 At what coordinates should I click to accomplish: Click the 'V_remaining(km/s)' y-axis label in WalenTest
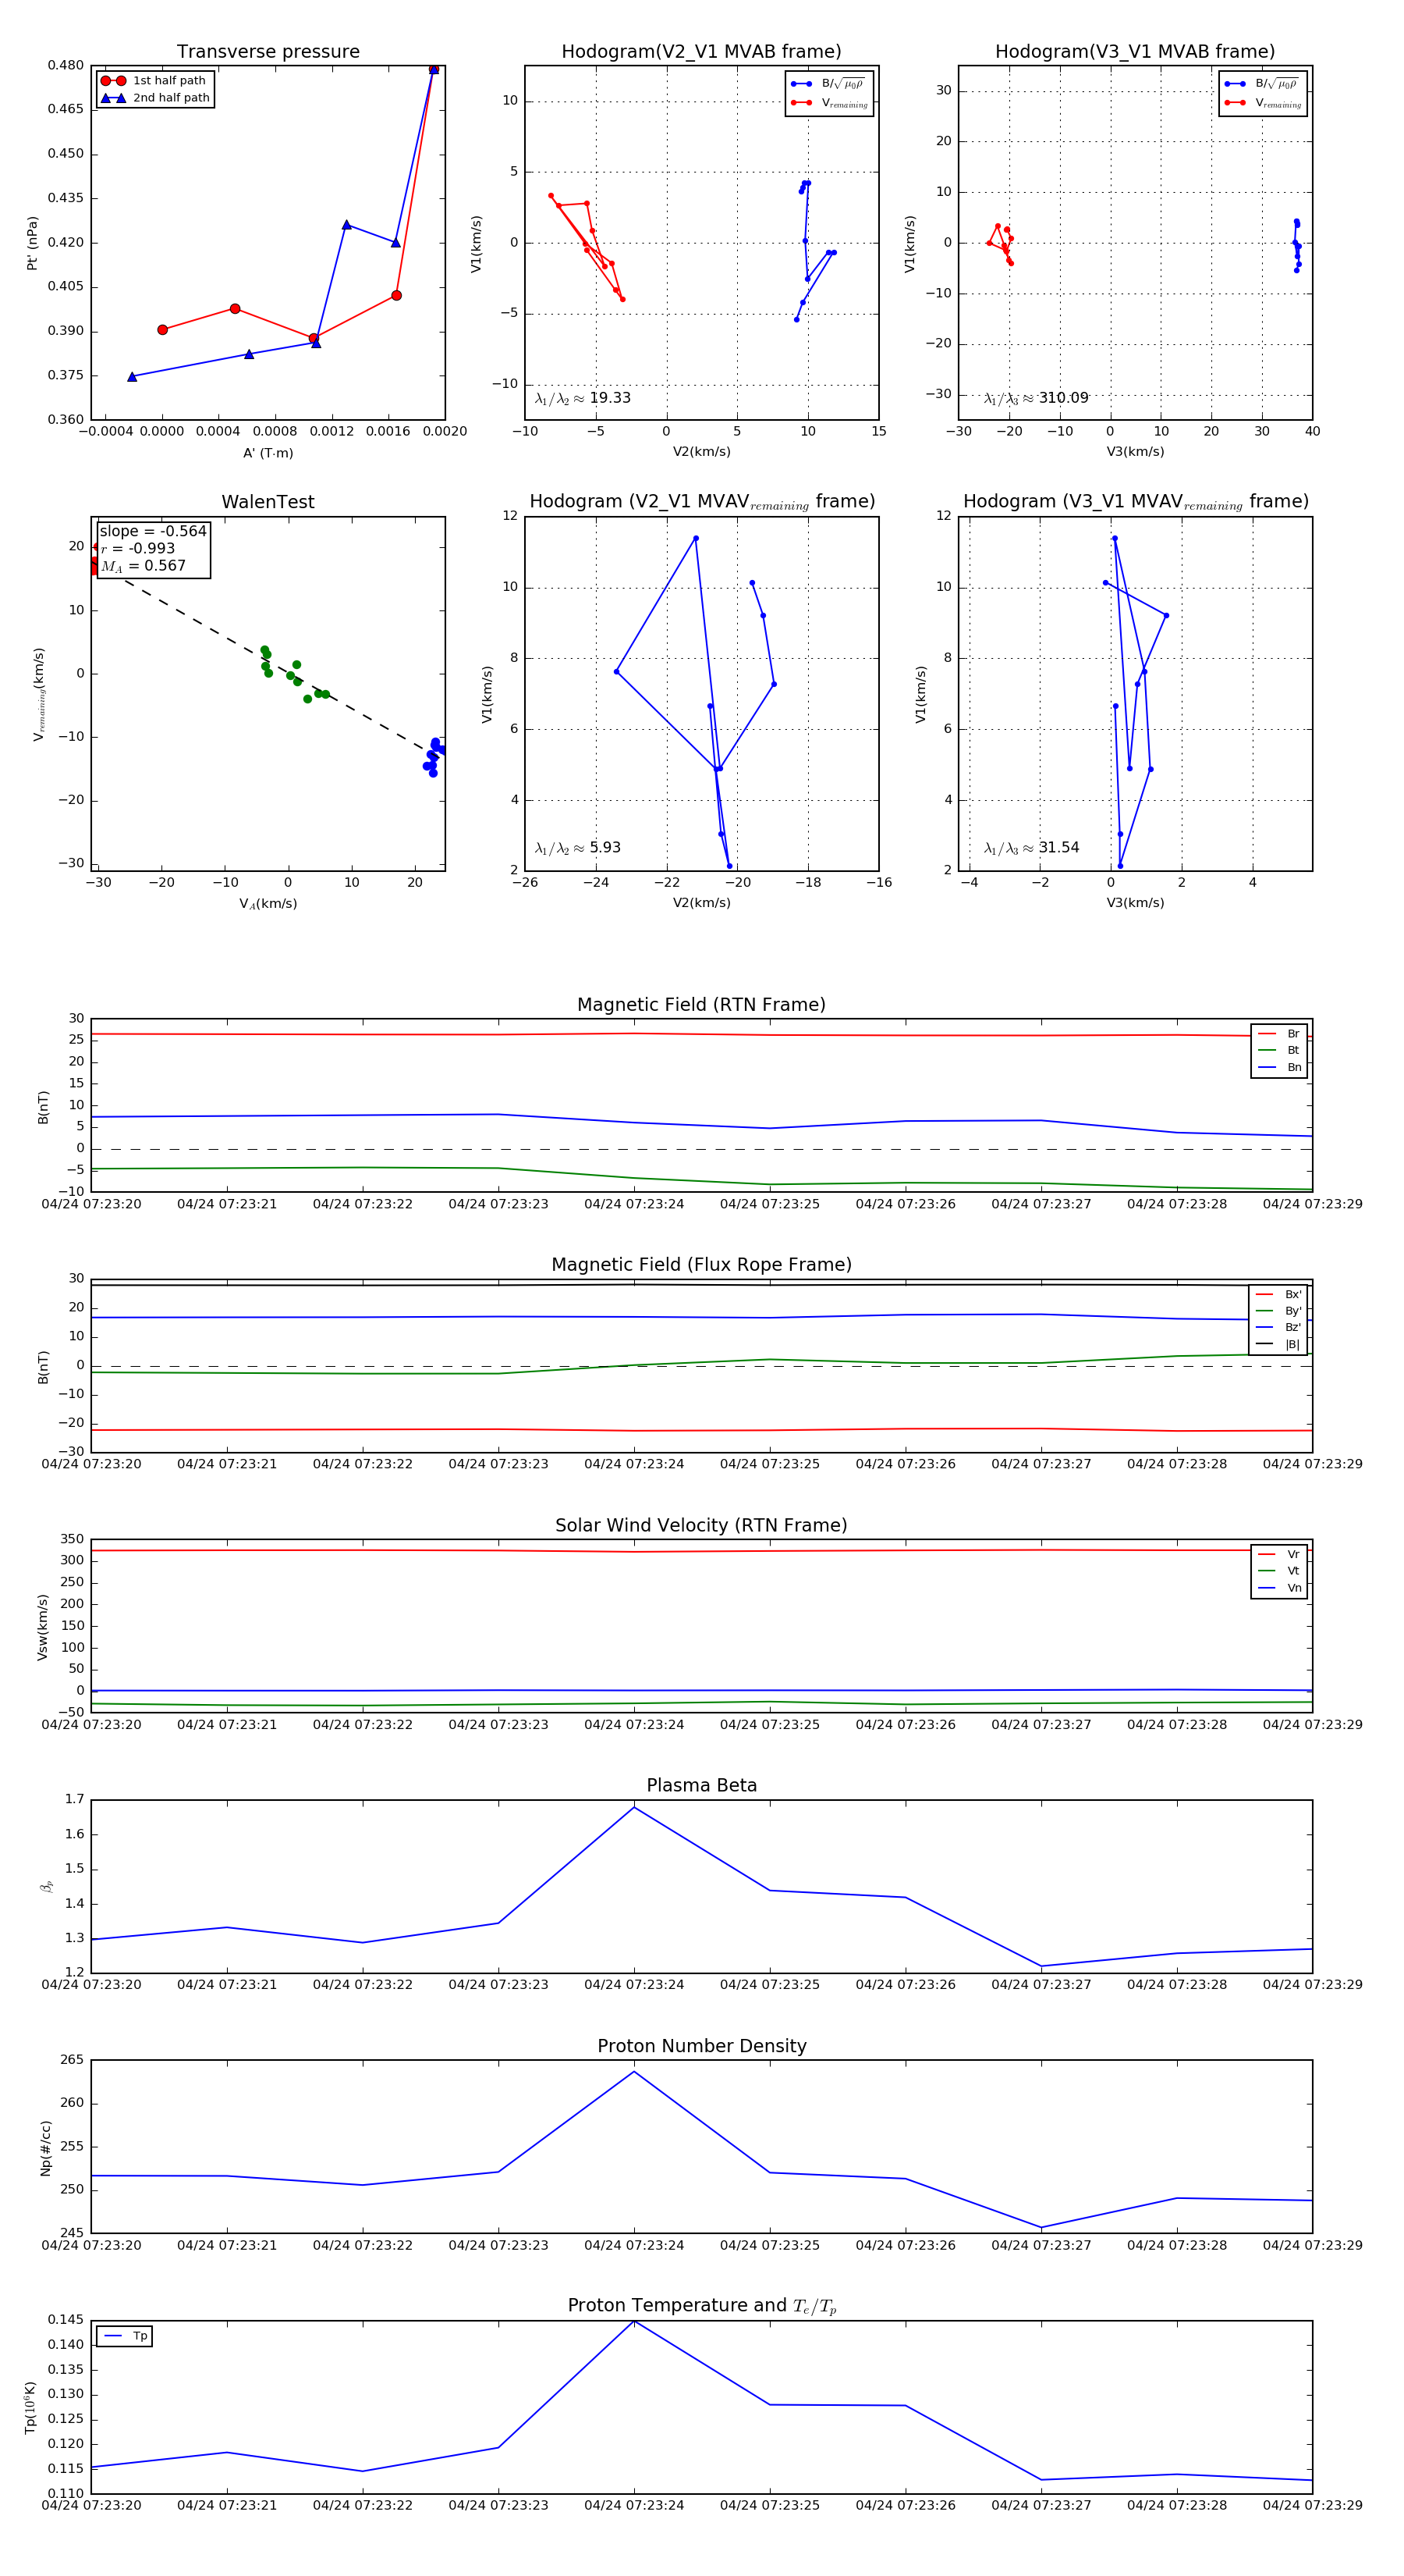click(x=38, y=694)
